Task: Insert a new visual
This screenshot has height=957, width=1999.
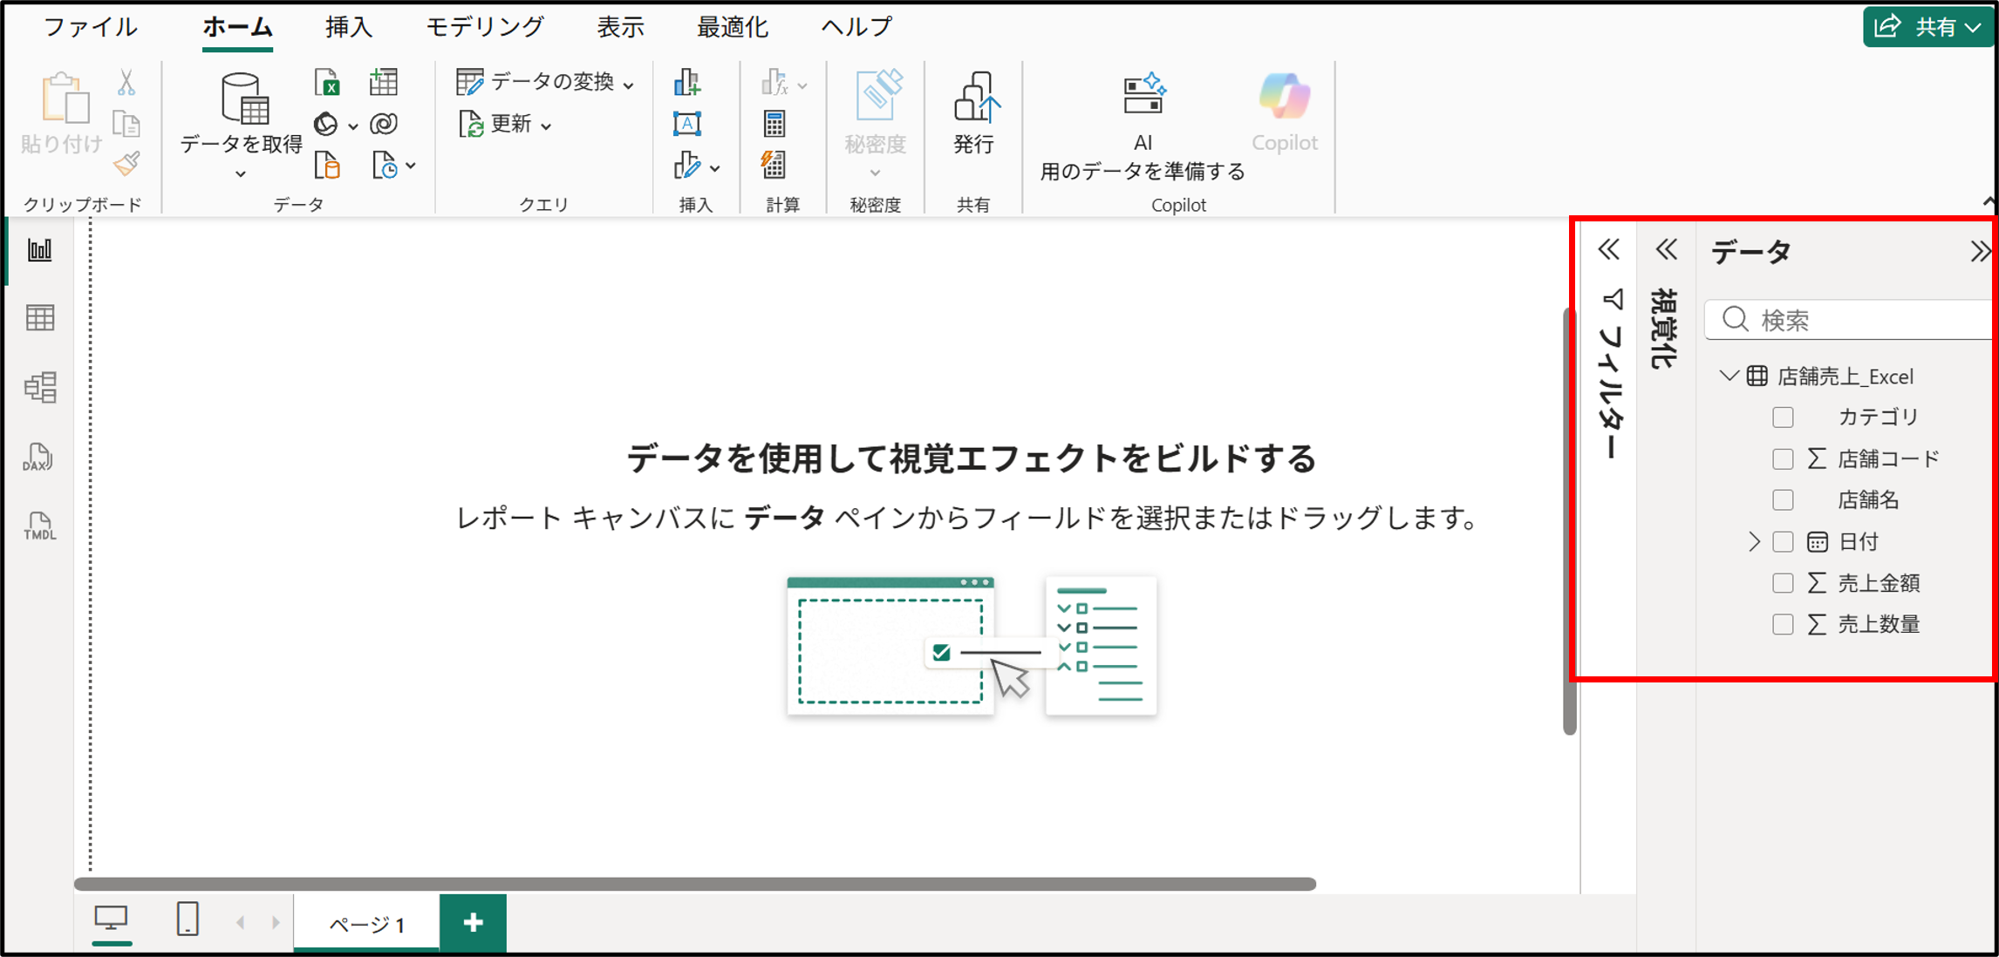Action: (688, 82)
